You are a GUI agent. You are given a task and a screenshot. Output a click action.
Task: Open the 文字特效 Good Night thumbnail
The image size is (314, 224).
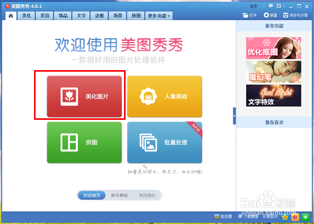pyautogui.click(x=274, y=95)
